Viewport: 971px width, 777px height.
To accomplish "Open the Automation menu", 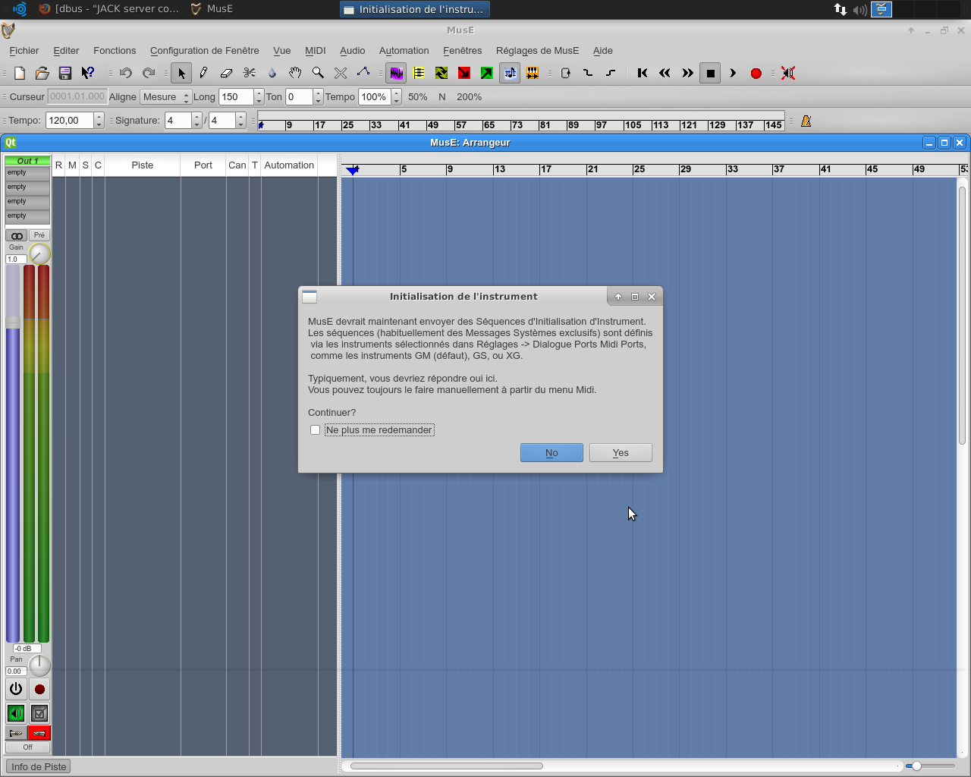I will coord(404,51).
